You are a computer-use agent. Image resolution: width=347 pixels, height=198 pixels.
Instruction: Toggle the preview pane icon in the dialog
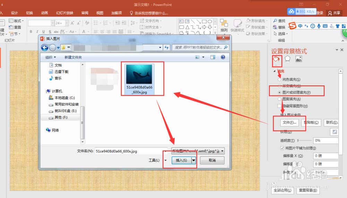[x=213, y=57]
